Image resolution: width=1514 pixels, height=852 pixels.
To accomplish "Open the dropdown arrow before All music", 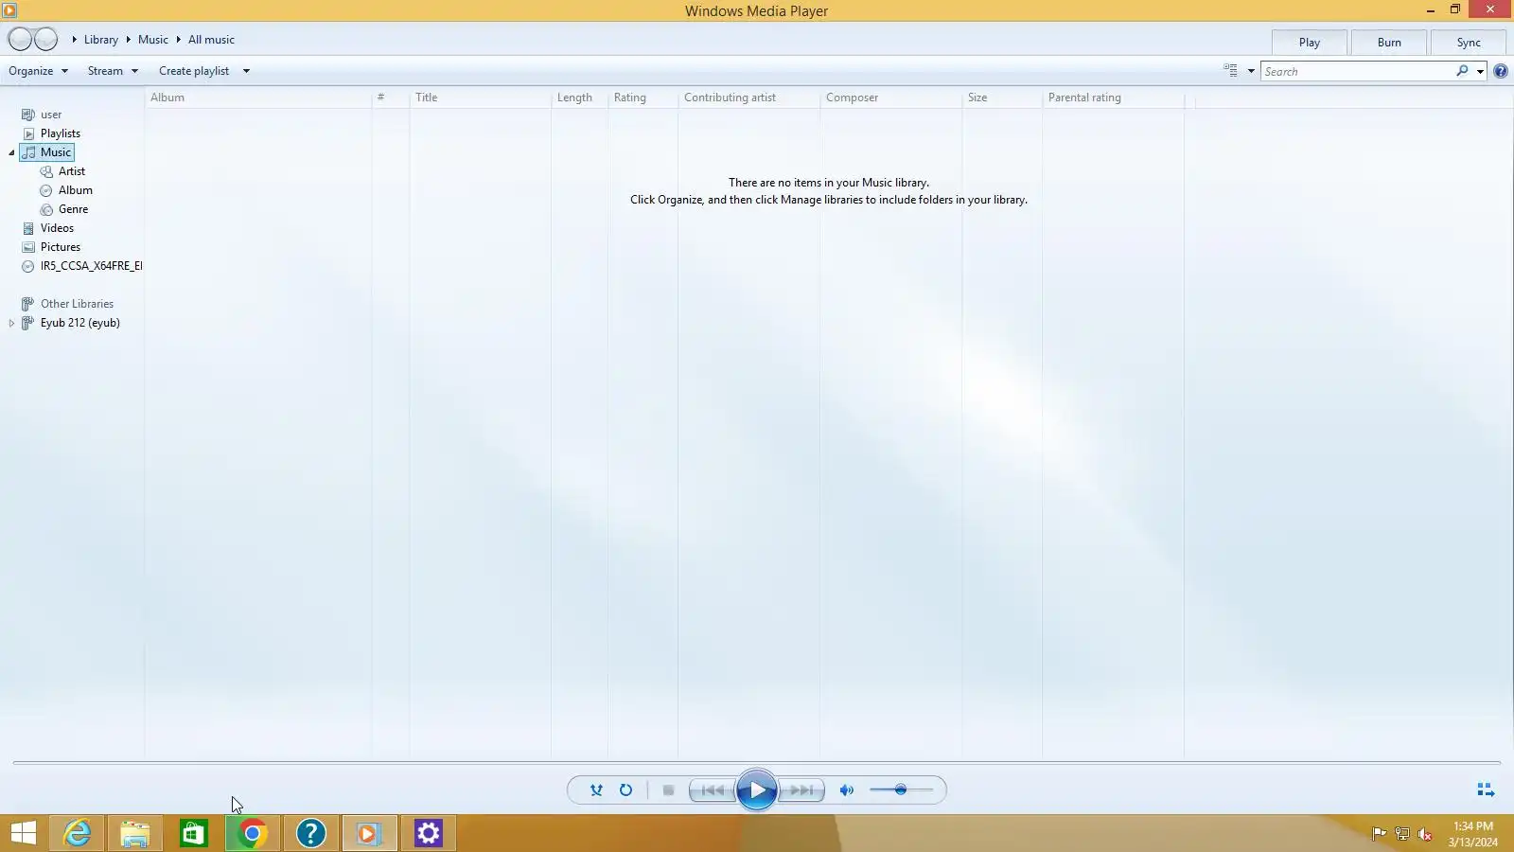I will tap(178, 40).
